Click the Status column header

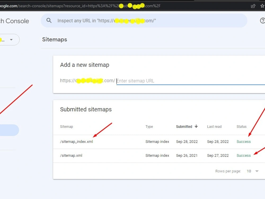coord(241,127)
